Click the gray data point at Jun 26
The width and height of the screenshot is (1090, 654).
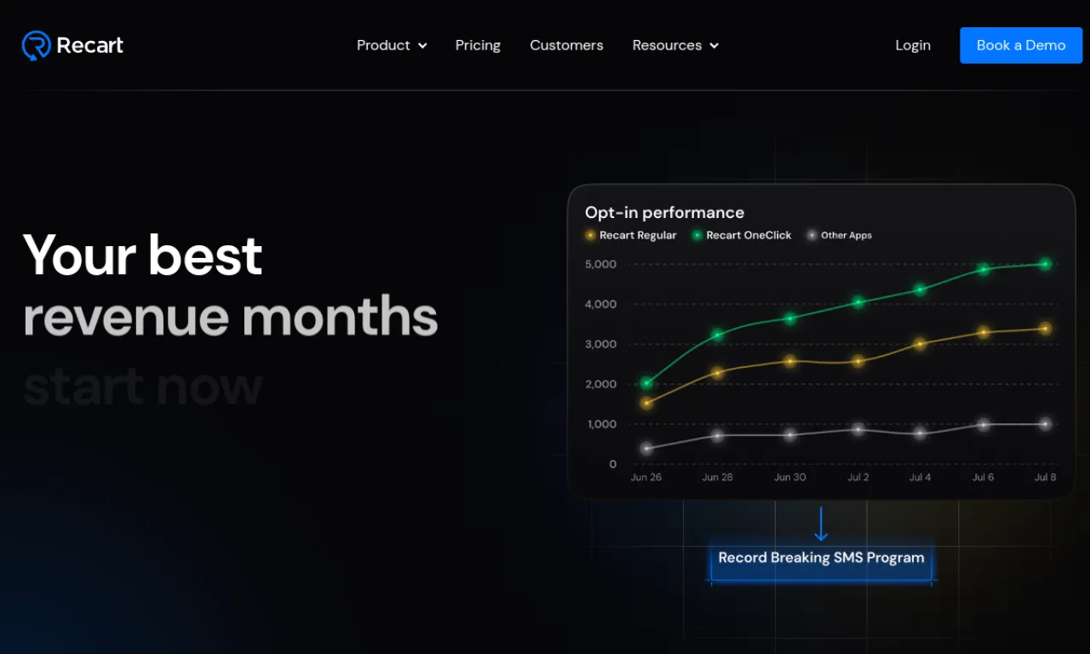point(646,448)
